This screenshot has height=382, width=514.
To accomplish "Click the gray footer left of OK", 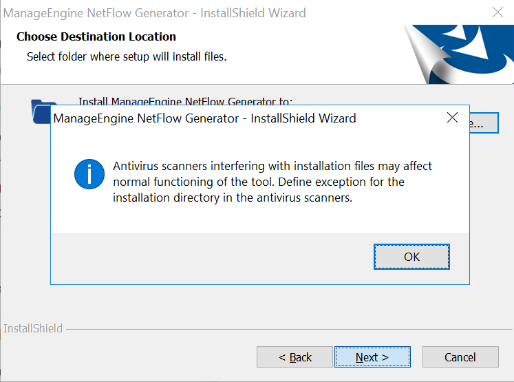I will [x=206, y=257].
